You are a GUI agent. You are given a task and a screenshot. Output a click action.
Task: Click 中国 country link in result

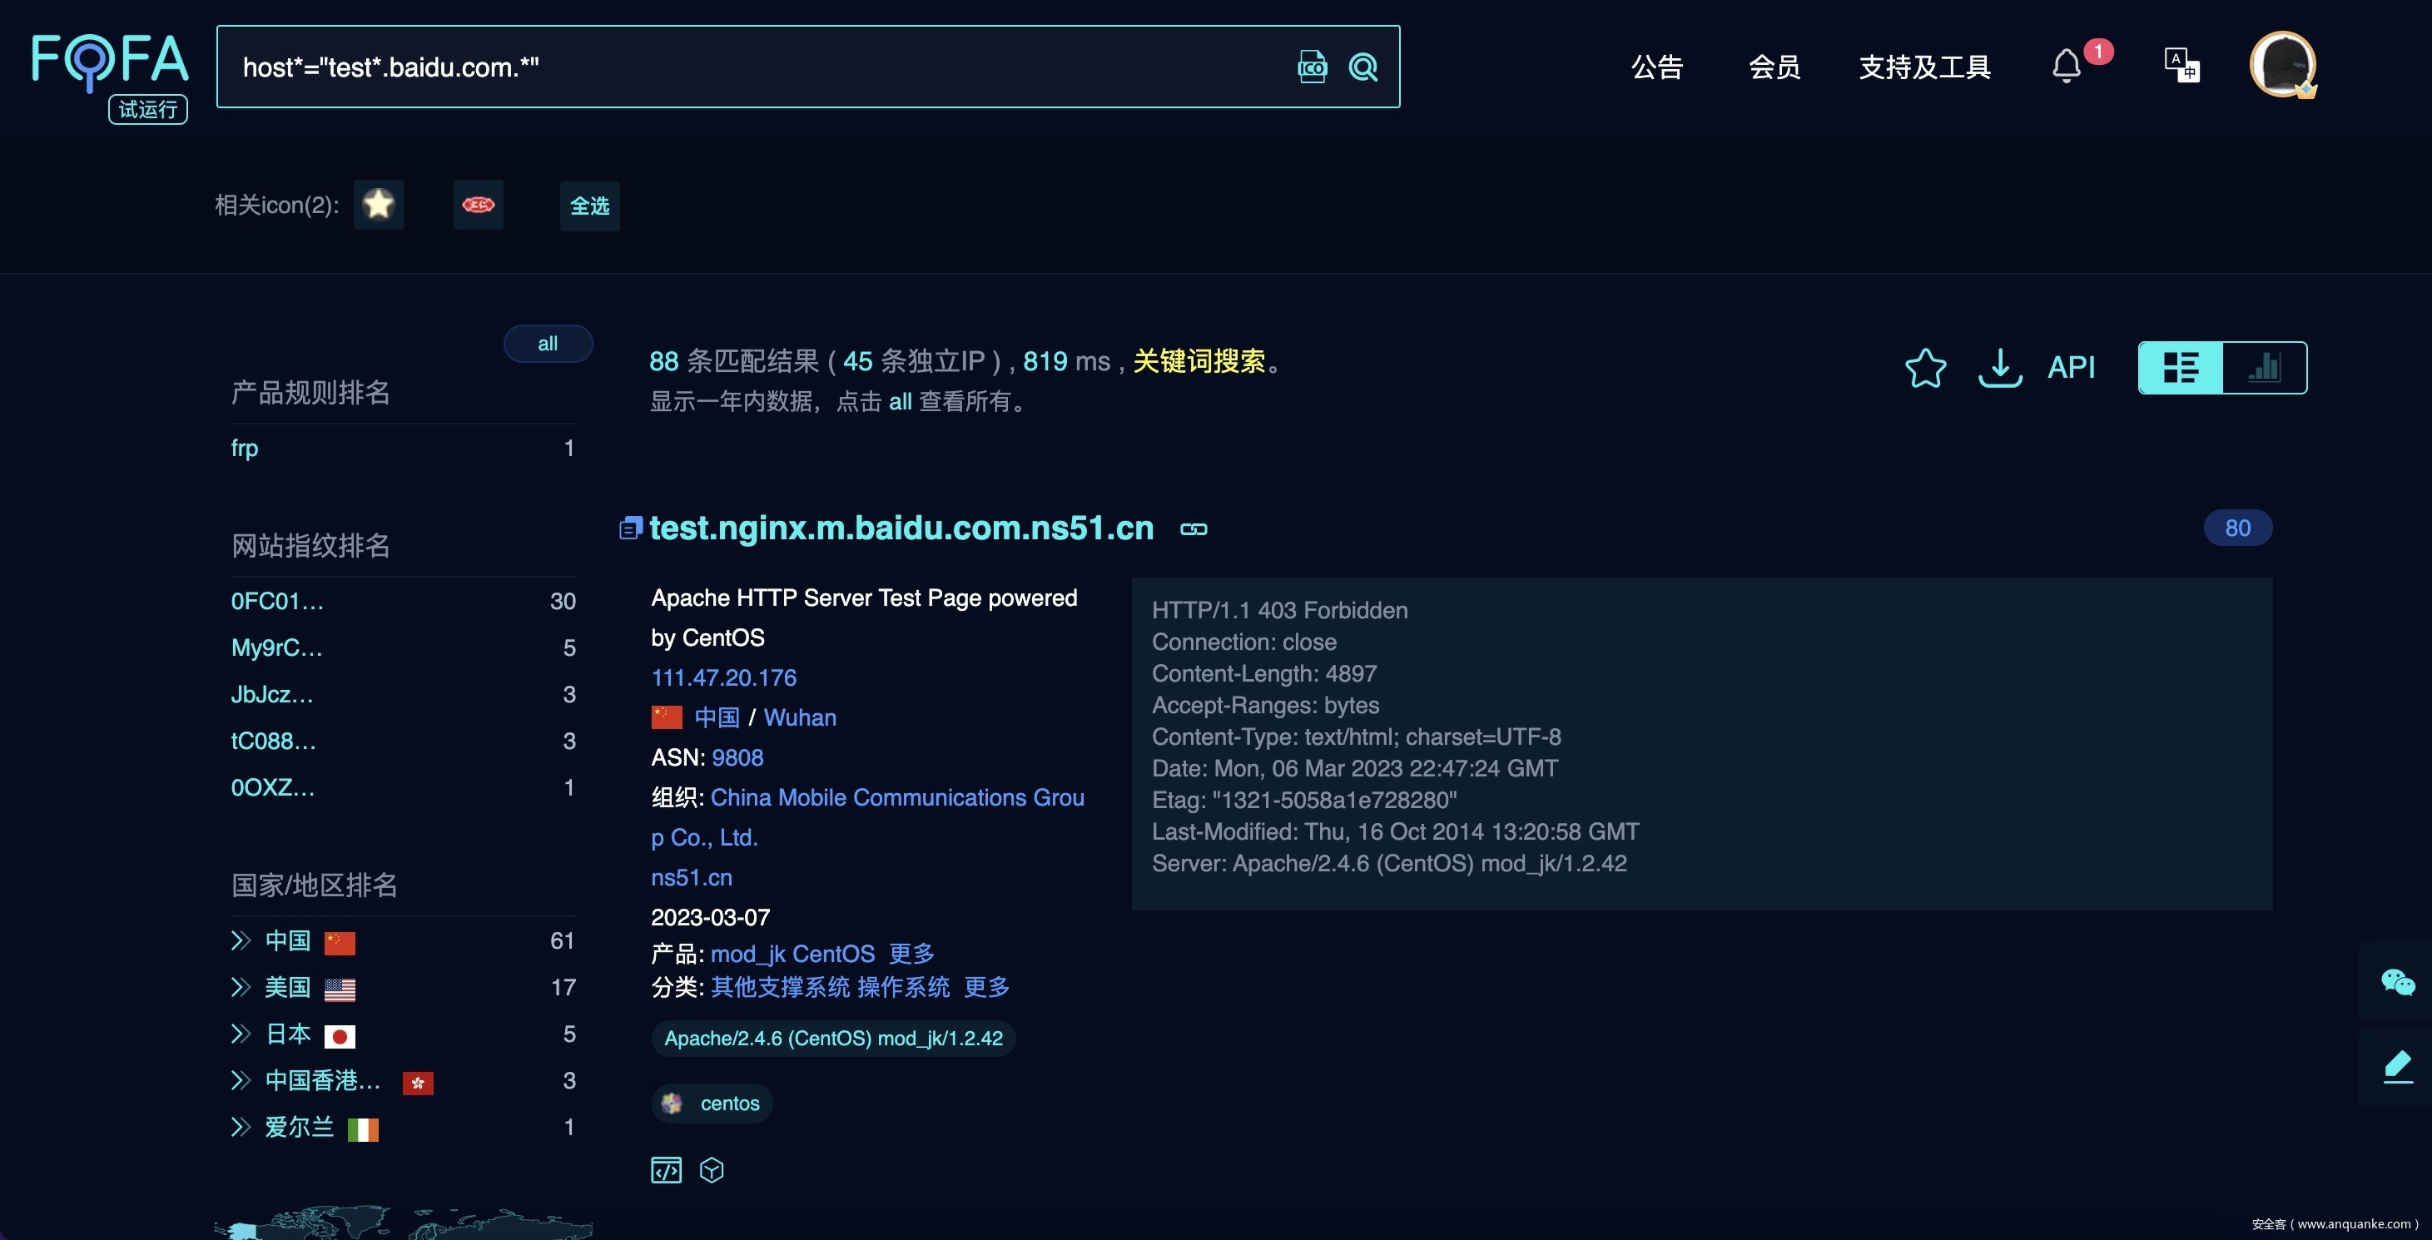click(x=717, y=717)
